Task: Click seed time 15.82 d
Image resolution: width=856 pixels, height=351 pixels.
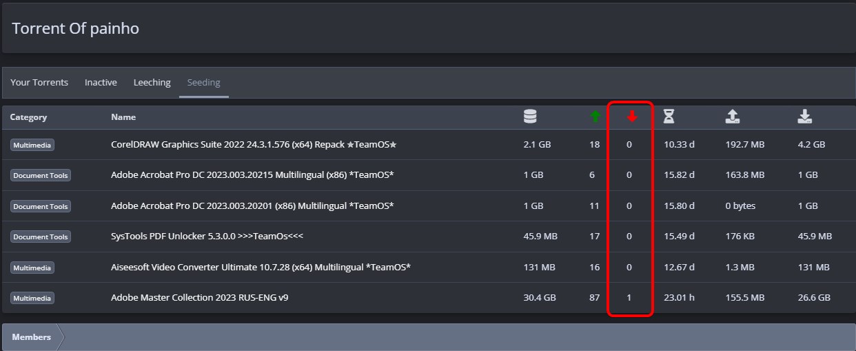Action: coord(680,175)
